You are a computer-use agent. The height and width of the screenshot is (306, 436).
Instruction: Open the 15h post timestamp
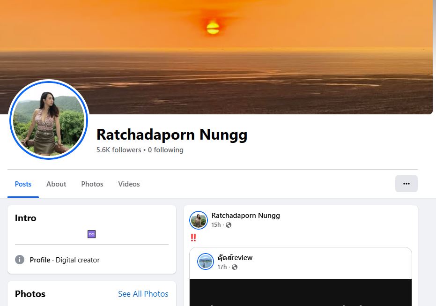click(216, 225)
